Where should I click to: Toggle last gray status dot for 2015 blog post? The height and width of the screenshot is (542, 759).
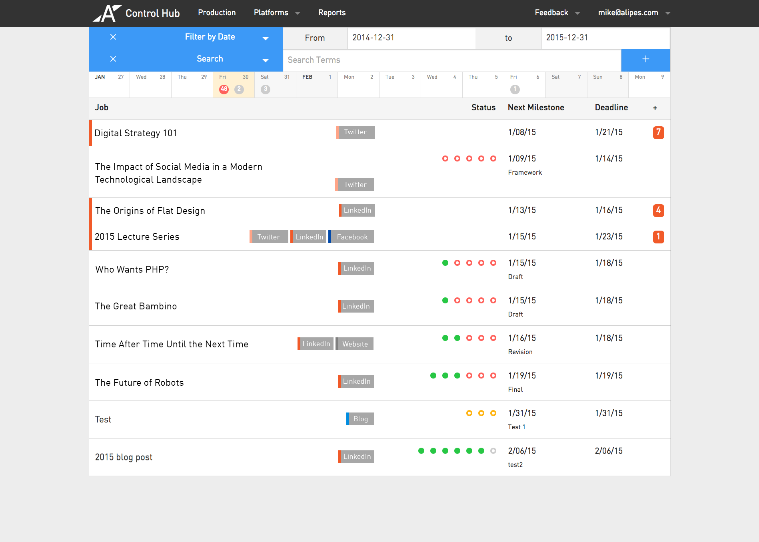493,451
